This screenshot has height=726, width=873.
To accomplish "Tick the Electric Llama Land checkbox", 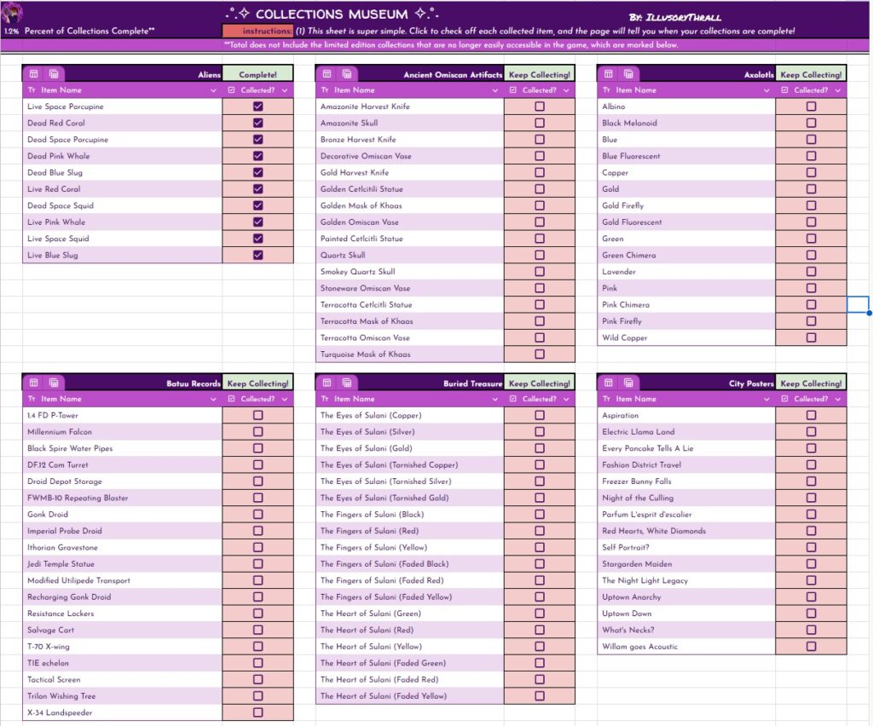I will [811, 432].
